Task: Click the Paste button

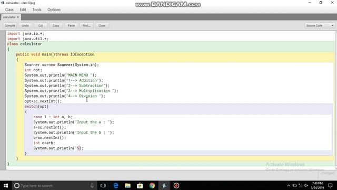Action: point(72,25)
